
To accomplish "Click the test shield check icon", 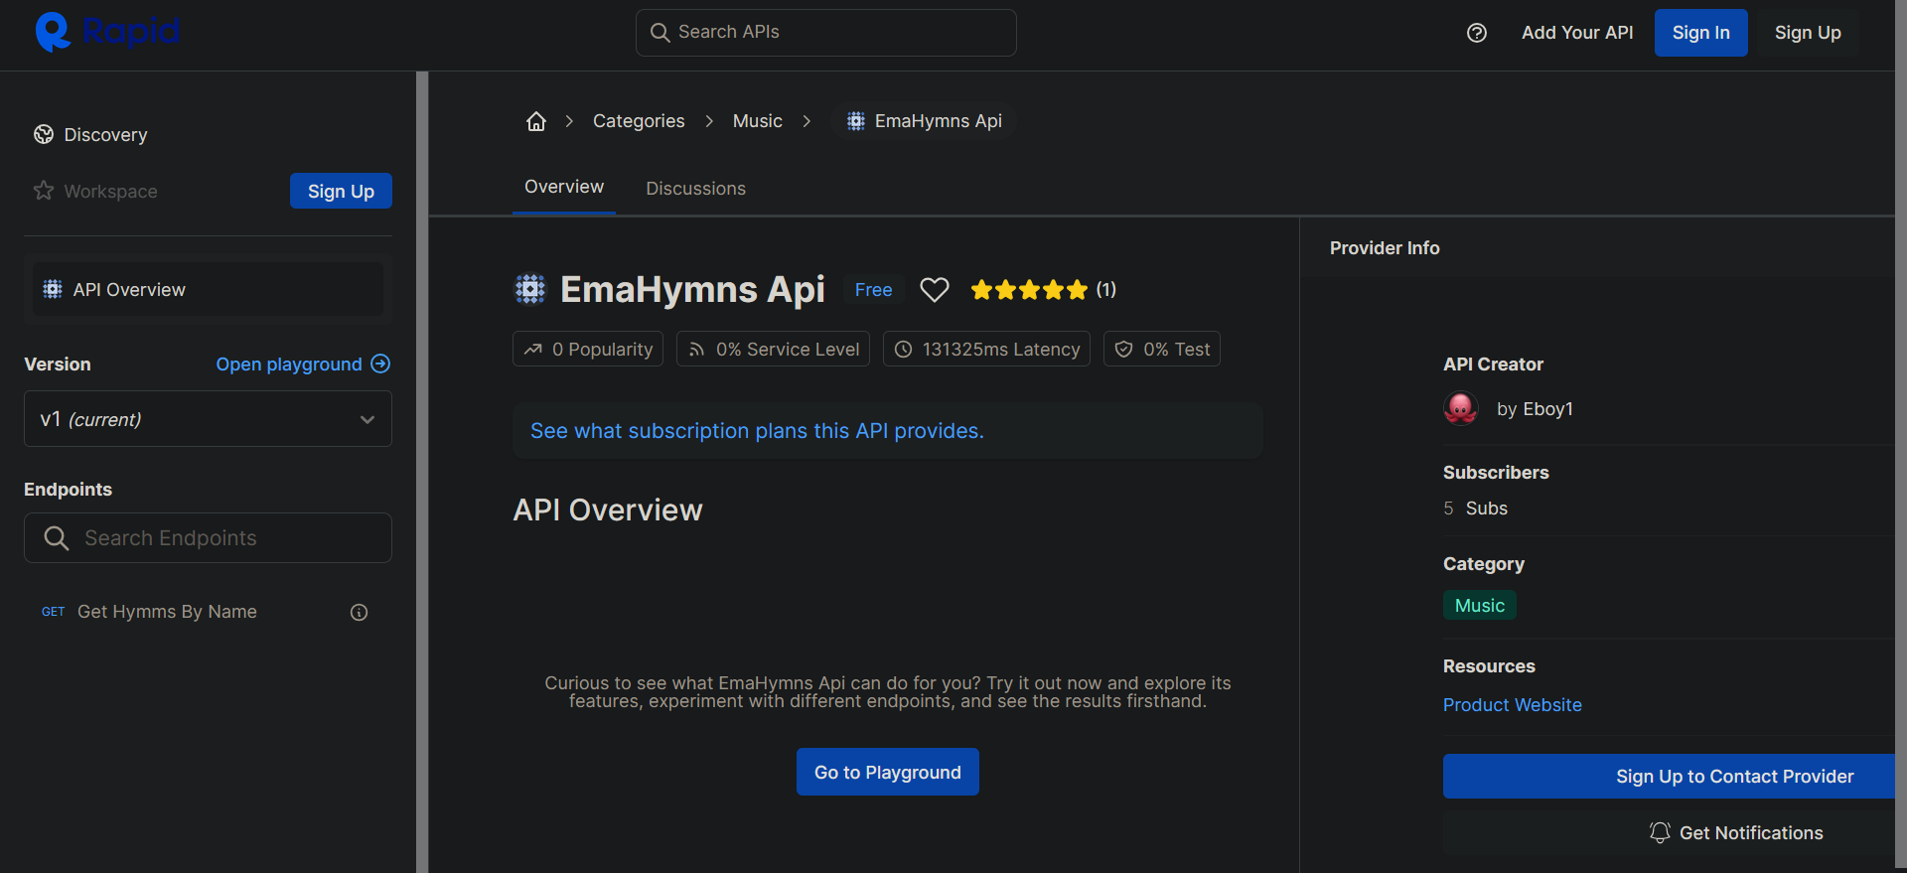I will [x=1124, y=350].
